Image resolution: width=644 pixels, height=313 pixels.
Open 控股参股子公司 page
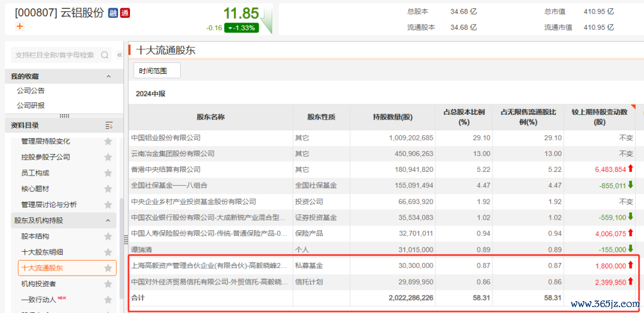pos(45,157)
